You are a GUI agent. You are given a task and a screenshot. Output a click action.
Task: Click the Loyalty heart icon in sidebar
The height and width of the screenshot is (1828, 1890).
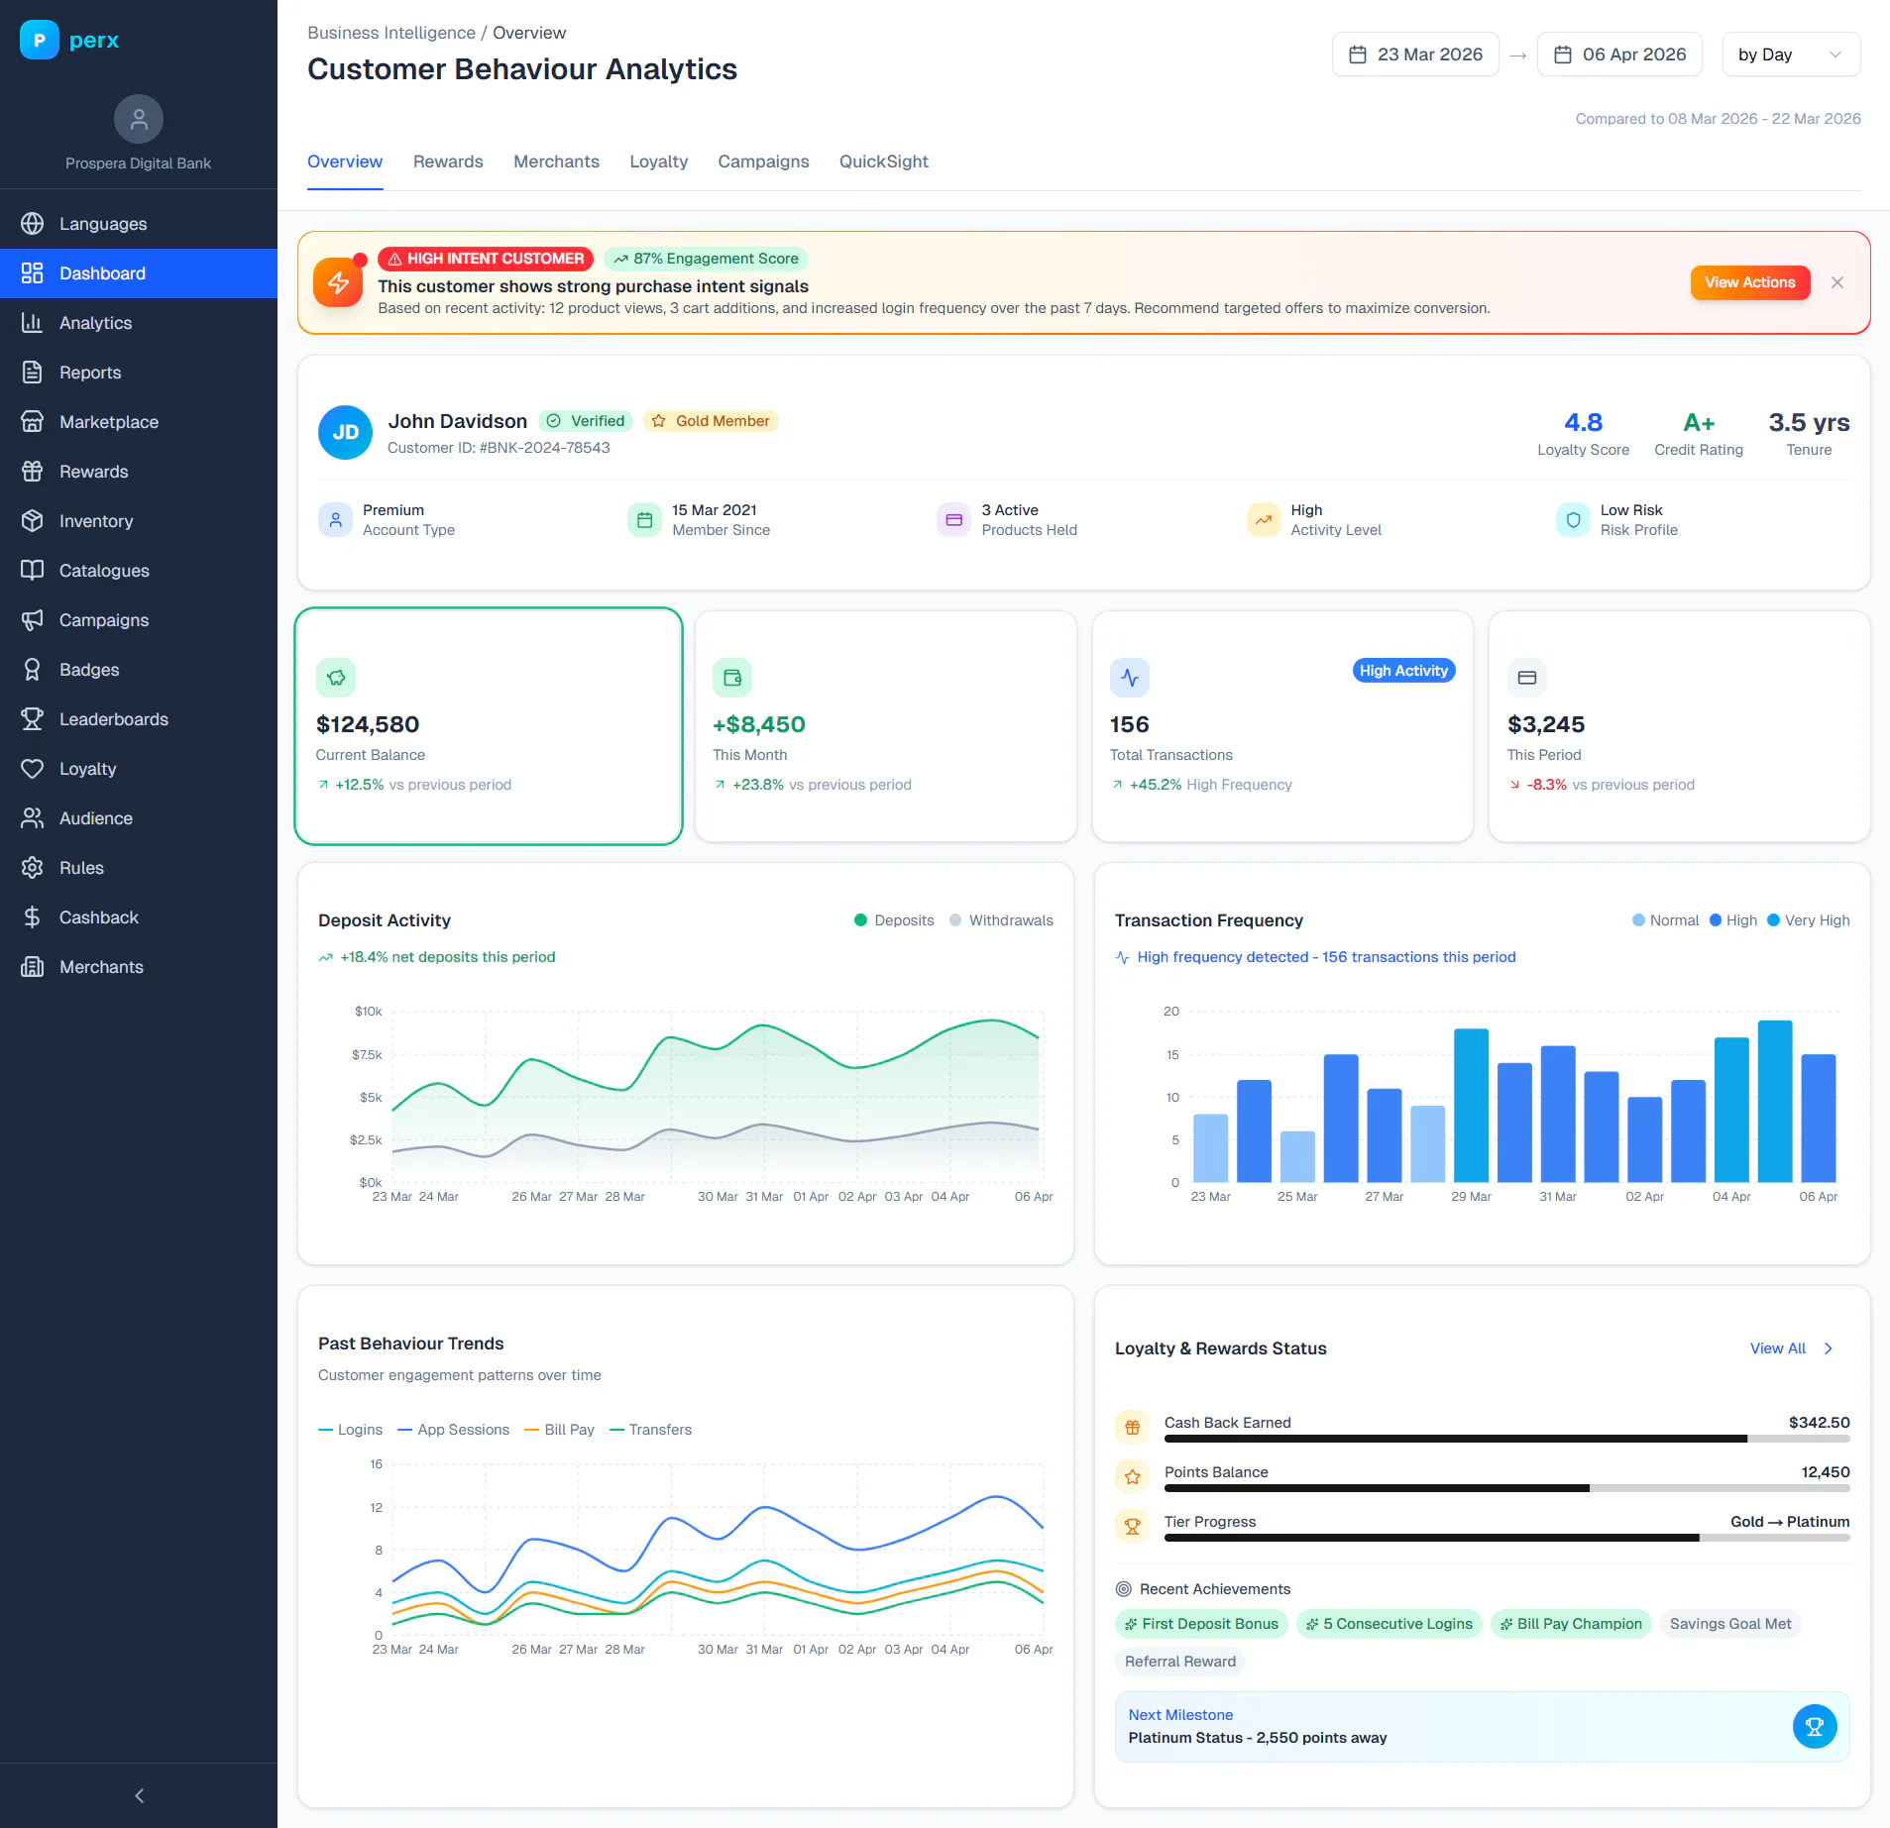click(x=33, y=769)
